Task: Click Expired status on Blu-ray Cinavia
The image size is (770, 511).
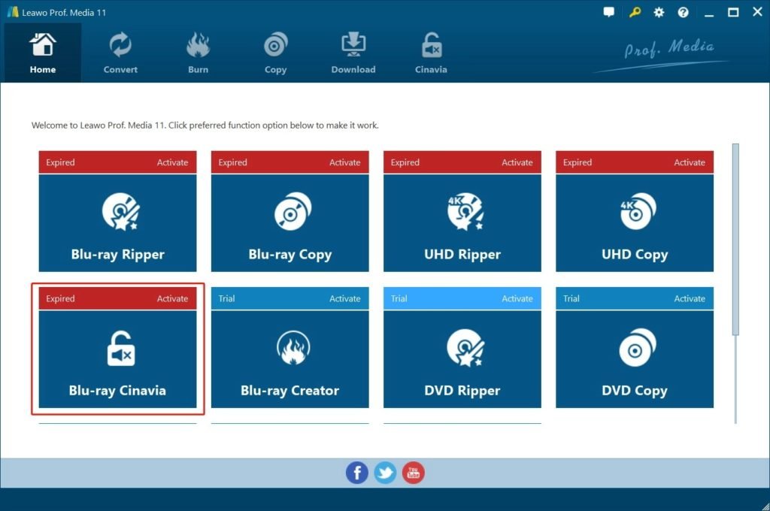Action: (60, 298)
